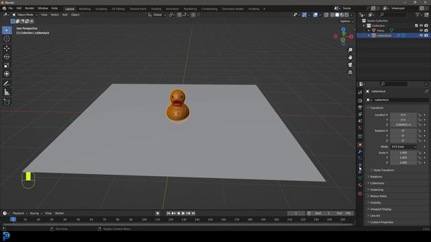This screenshot has width=431, height=242.
Task: Select the Measure tool
Action: point(7,92)
